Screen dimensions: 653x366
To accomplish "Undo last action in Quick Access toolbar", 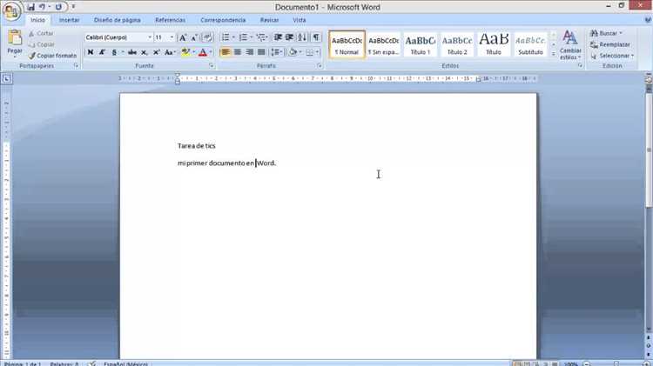I will (42, 7).
